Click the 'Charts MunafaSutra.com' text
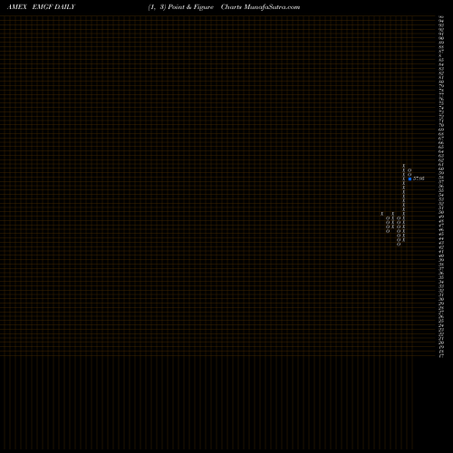 point(260,7)
